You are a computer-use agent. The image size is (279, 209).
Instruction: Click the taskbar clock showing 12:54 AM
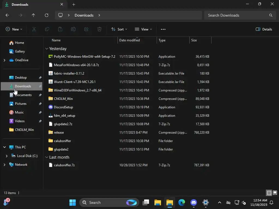[259, 202]
